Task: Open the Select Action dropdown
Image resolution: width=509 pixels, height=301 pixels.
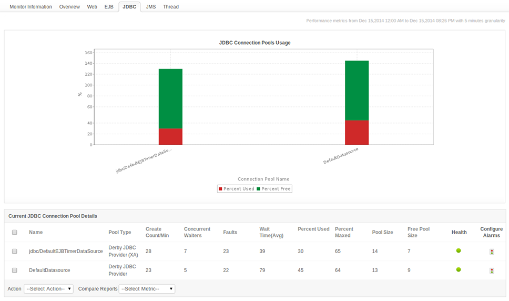Action: coord(48,289)
